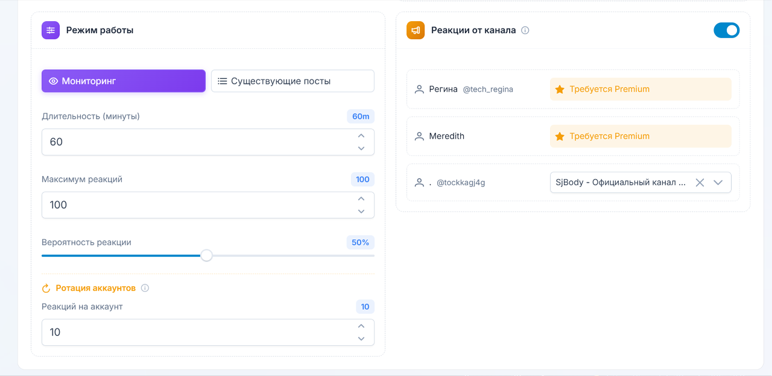Click the orange rotation arrow icon

(x=46, y=288)
